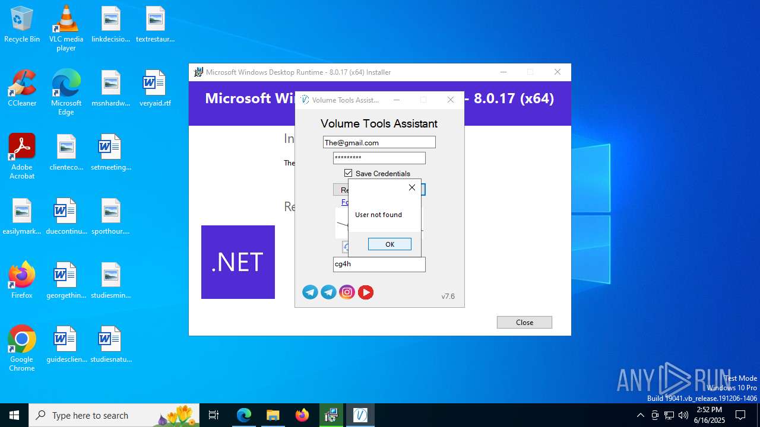This screenshot has width=760, height=427.
Task: Switch to the Installer taskbar item
Action: (x=331, y=415)
